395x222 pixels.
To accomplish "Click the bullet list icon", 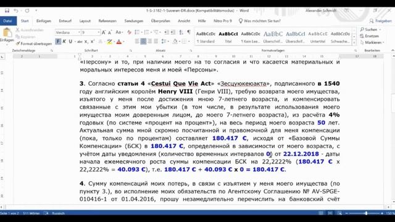I will tap(137, 32).
